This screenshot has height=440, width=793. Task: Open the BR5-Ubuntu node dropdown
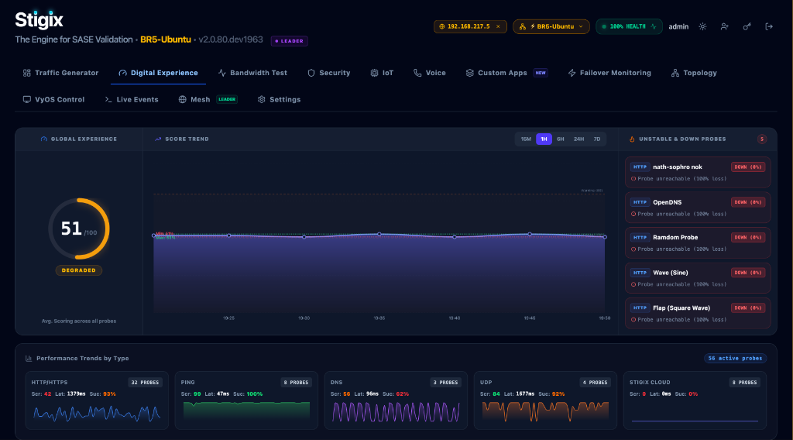(x=551, y=26)
